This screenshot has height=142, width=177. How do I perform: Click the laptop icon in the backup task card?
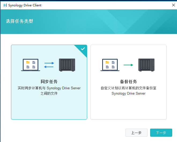(110, 65)
